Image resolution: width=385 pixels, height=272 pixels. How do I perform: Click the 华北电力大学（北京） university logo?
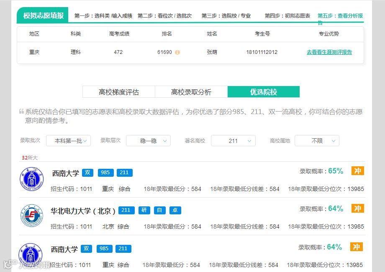(31, 216)
